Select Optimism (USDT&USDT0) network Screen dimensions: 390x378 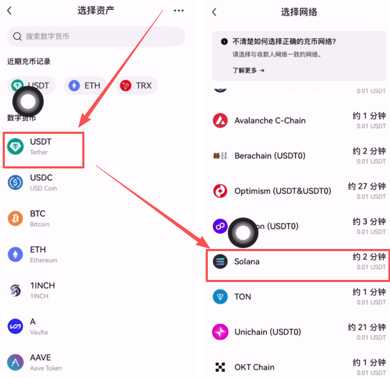pos(299,191)
